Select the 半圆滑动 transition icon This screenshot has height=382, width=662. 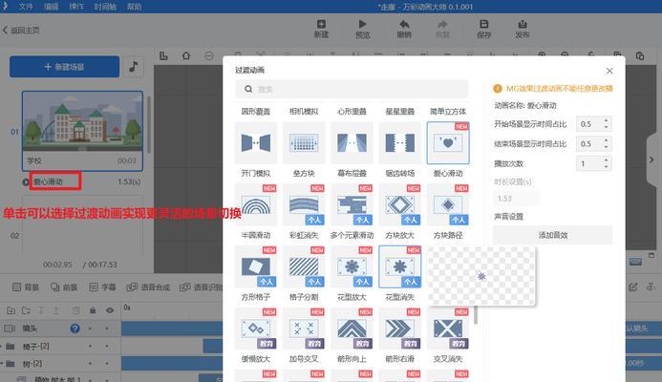point(256,204)
